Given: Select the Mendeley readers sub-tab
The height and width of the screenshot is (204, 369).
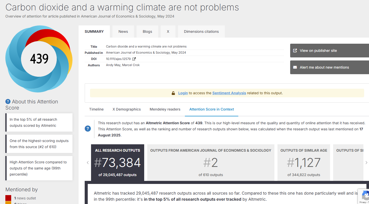Looking at the screenshot, I should tap(165, 109).
